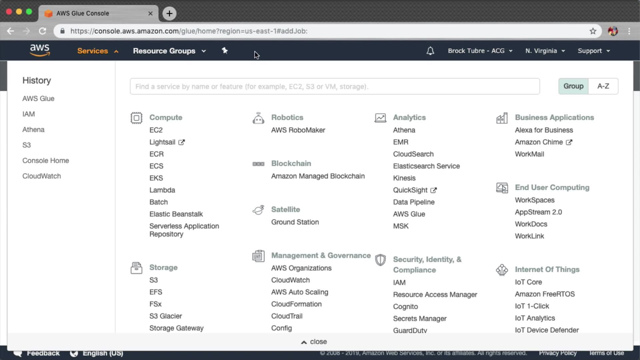Switch the service view to Group
The image size is (640, 360).
tap(573, 86)
